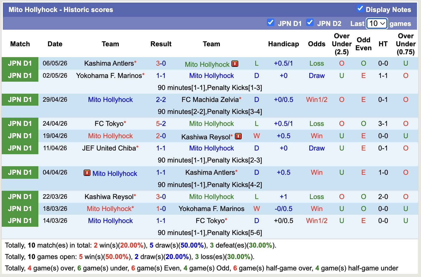This screenshot has width=421, height=277.
Task: Click the JPN D1 league badge for 29/04/26
Action: click(x=20, y=100)
